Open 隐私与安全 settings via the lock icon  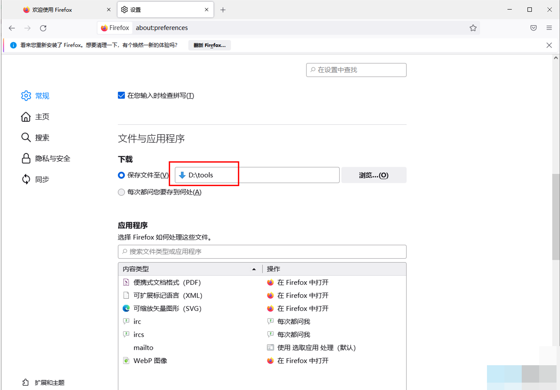point(26,159)
